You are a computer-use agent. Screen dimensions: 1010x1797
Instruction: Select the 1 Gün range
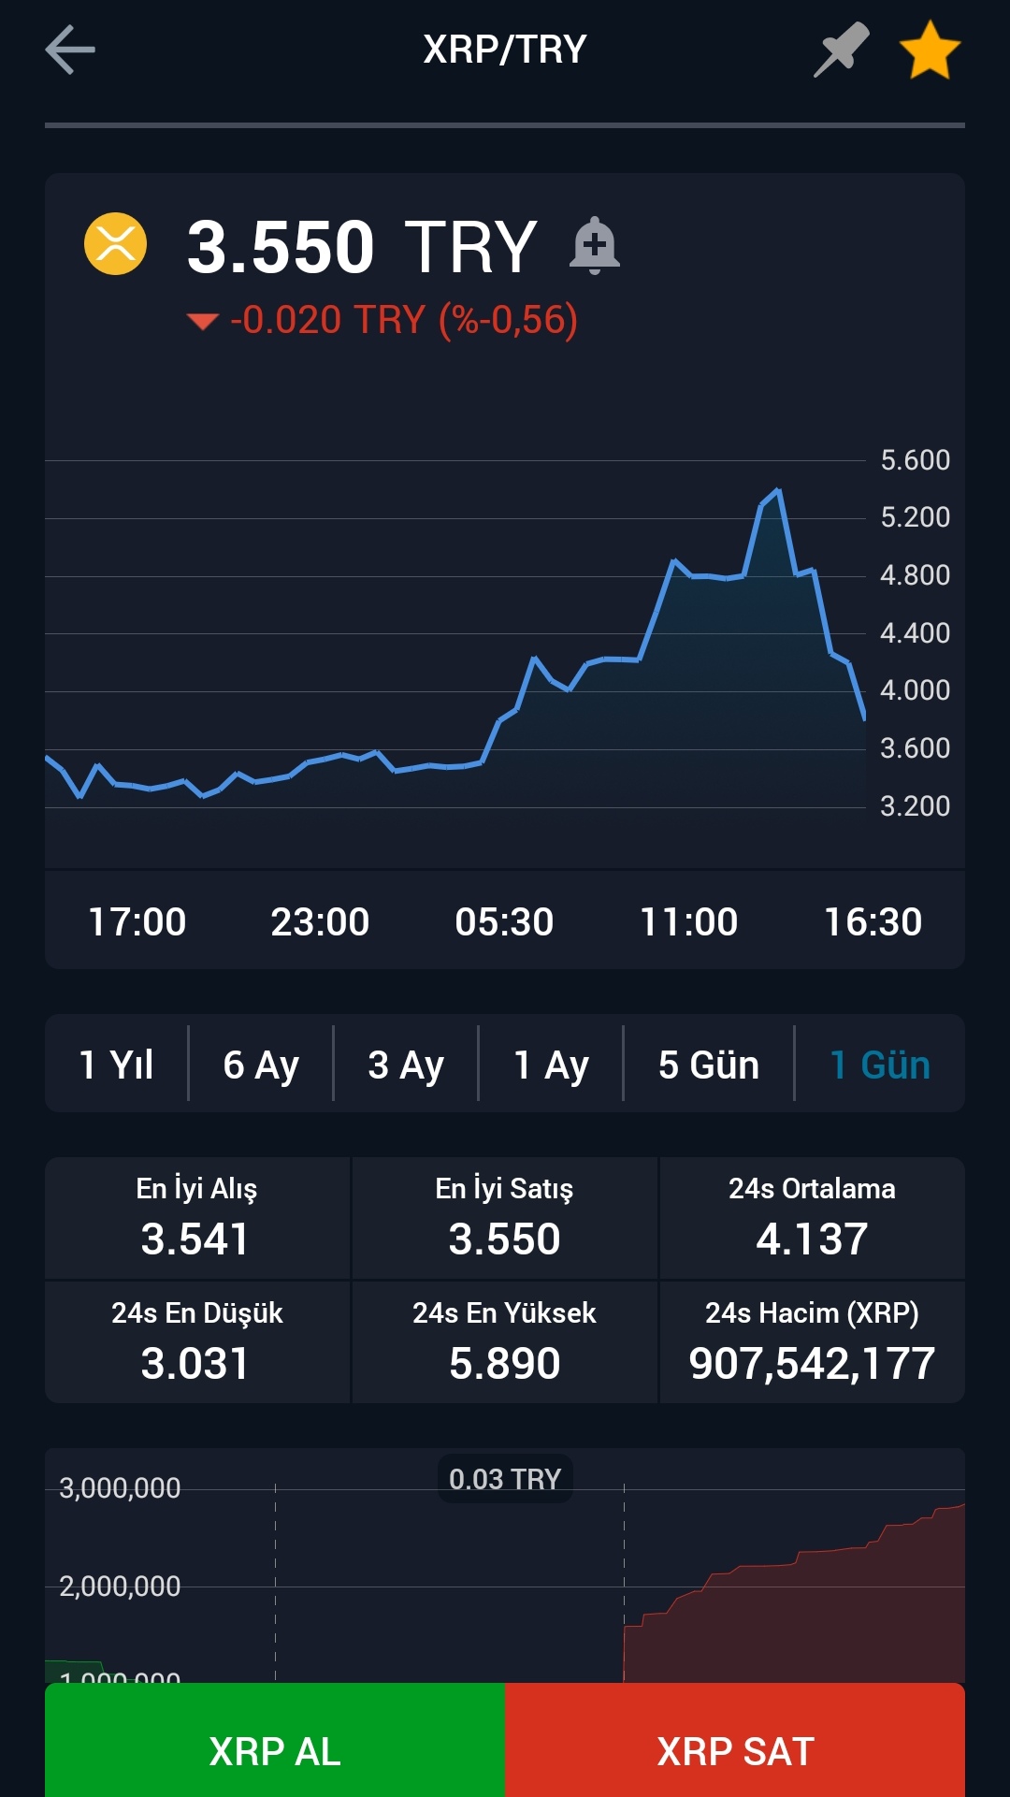tap(880, 1065)
